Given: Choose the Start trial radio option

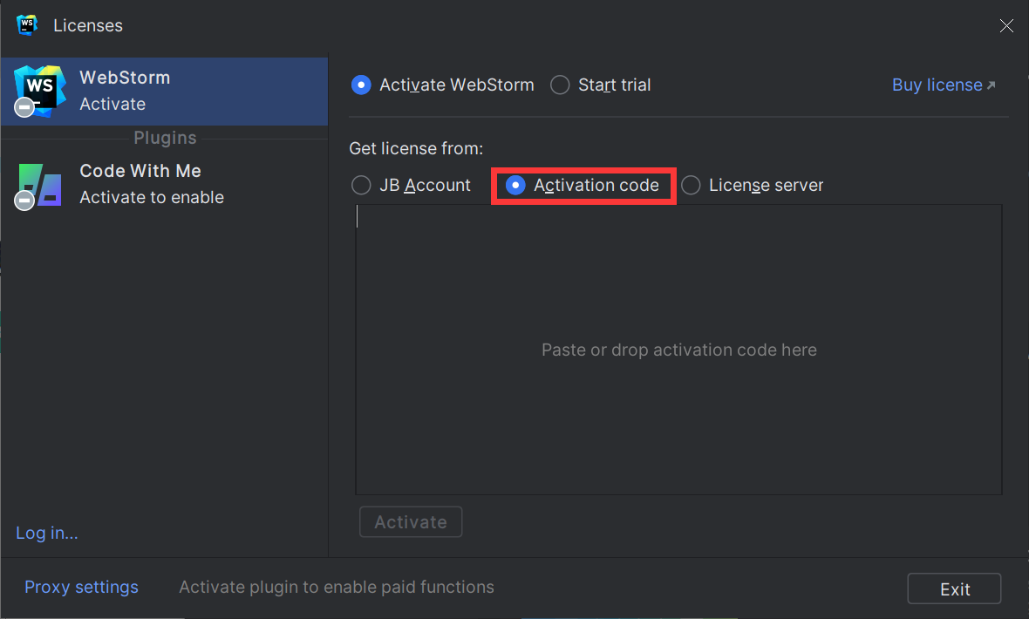Looking at the screenshot, I should 561,85.
